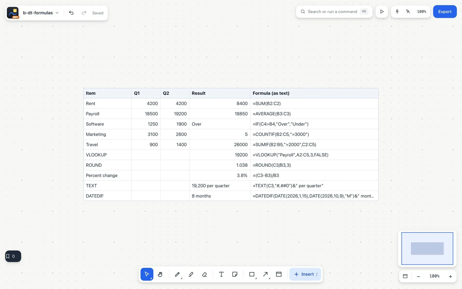Toggle the minimap panel icon
Image resolution: width=462 pixels, height=289 pixels.
[405, 276]
